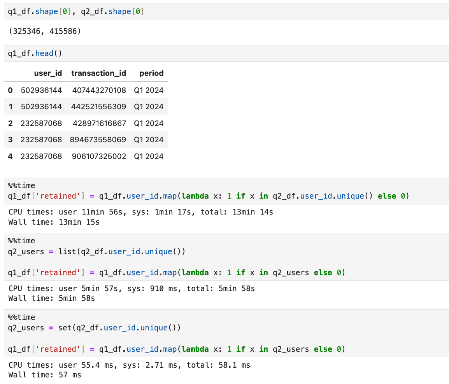Click the first %%time cell's lambda line

click(208, 196)
